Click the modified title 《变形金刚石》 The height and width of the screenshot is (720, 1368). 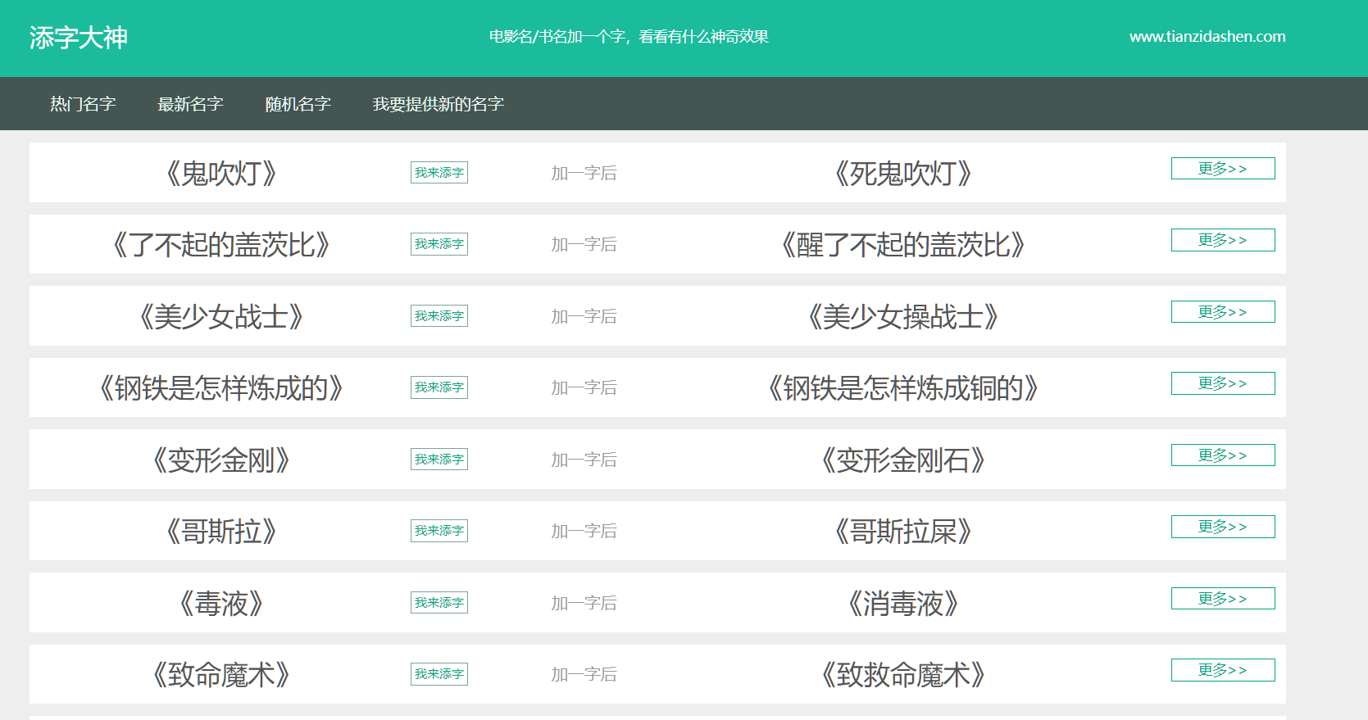(x=903, y=460)
